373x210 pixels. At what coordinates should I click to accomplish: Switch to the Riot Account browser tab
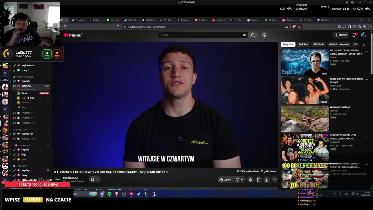(184, 20)
